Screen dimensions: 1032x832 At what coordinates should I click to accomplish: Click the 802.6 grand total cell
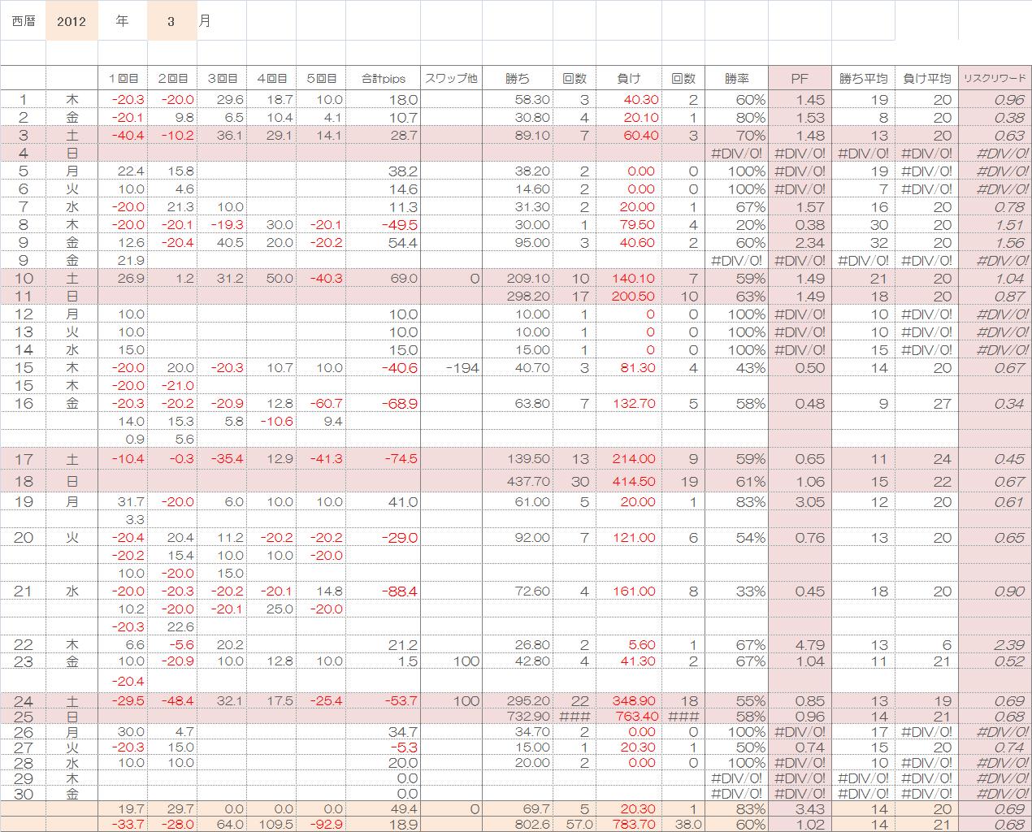[x=518, y=824]
